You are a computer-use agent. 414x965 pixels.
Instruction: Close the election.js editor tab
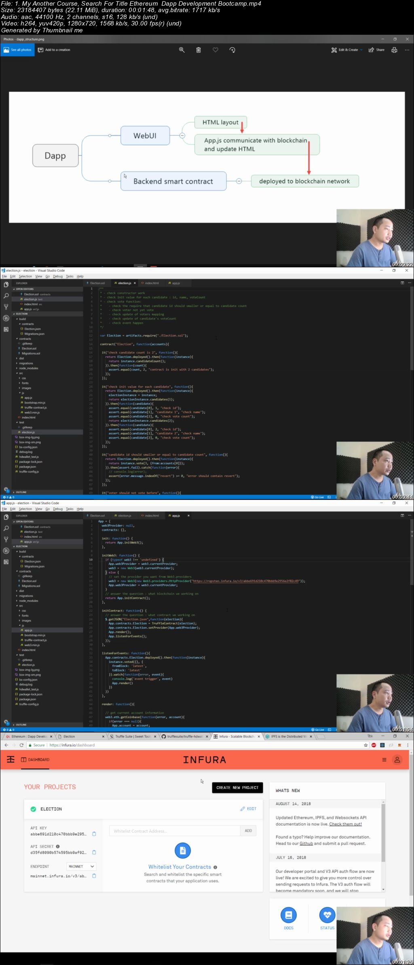pos(135,283)
